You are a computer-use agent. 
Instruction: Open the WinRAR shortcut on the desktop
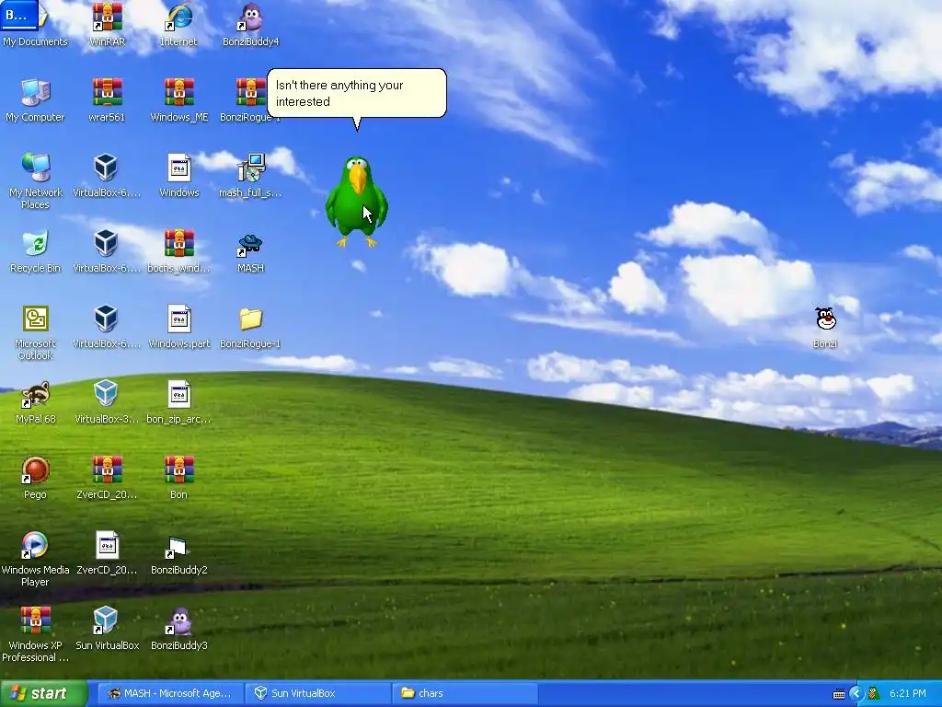click(107, 17)
